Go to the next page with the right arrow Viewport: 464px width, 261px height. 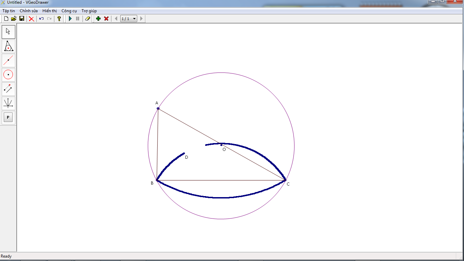[x=142, y=19]
